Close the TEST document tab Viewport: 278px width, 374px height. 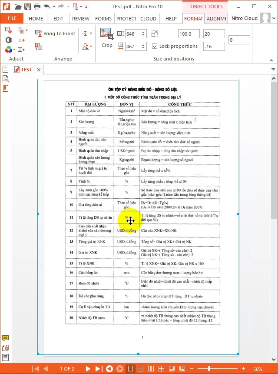click(x=39, y=70)
